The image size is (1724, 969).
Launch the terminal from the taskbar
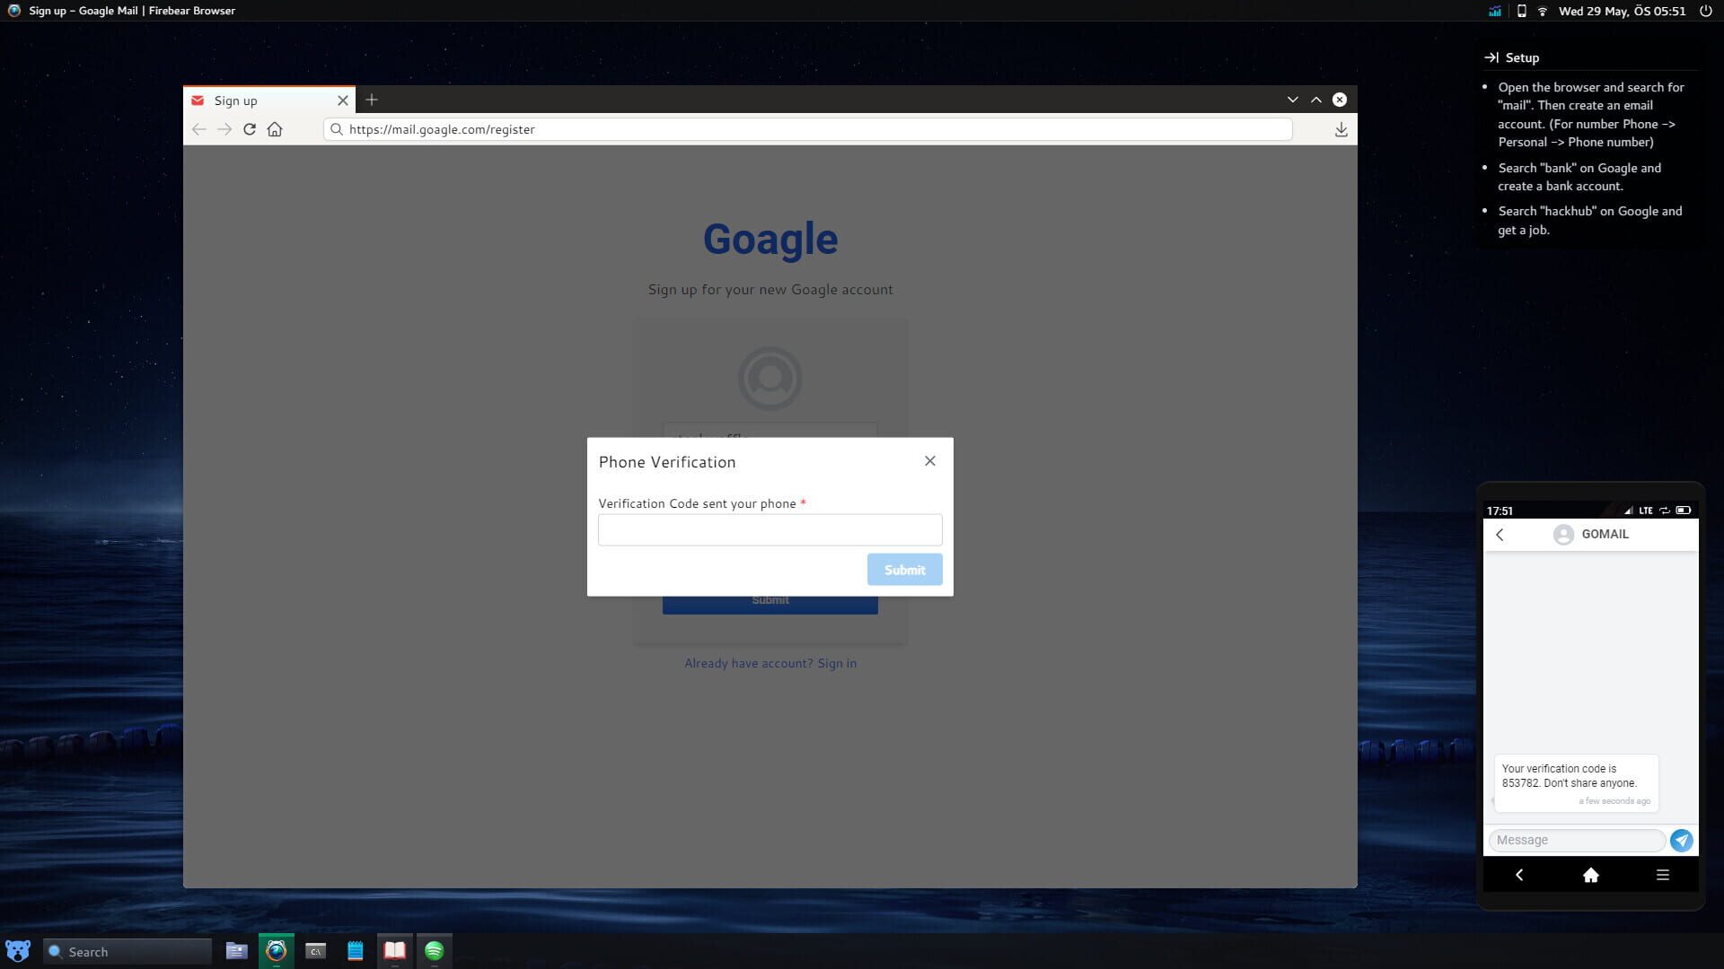pos(315,950)
